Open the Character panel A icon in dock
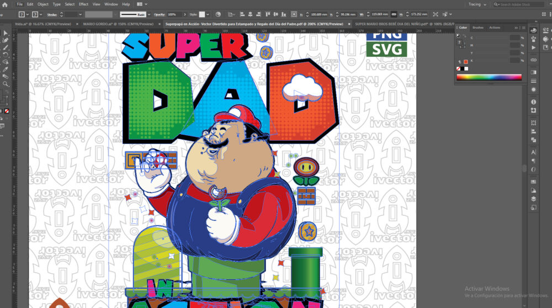 [534, 152]
